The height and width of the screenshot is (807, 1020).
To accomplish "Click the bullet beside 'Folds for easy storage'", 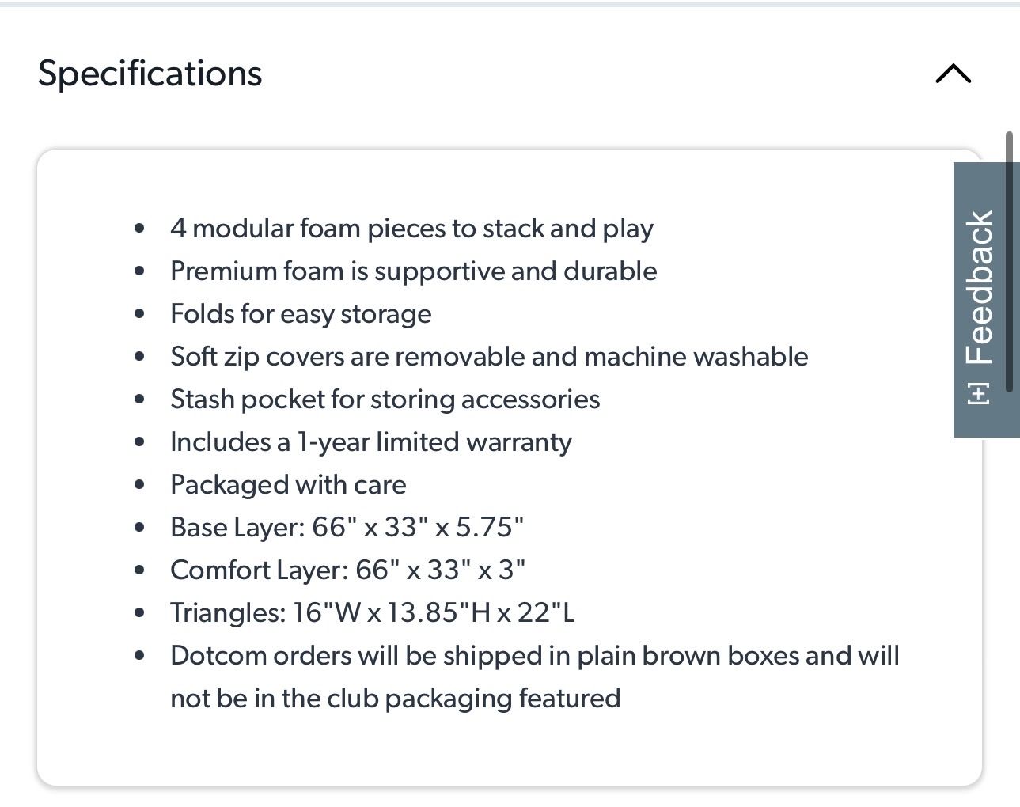I will pos(140,314).
